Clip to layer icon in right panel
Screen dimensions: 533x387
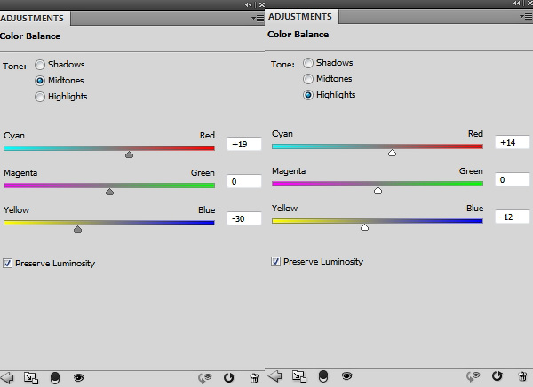[x=323, y=376]
